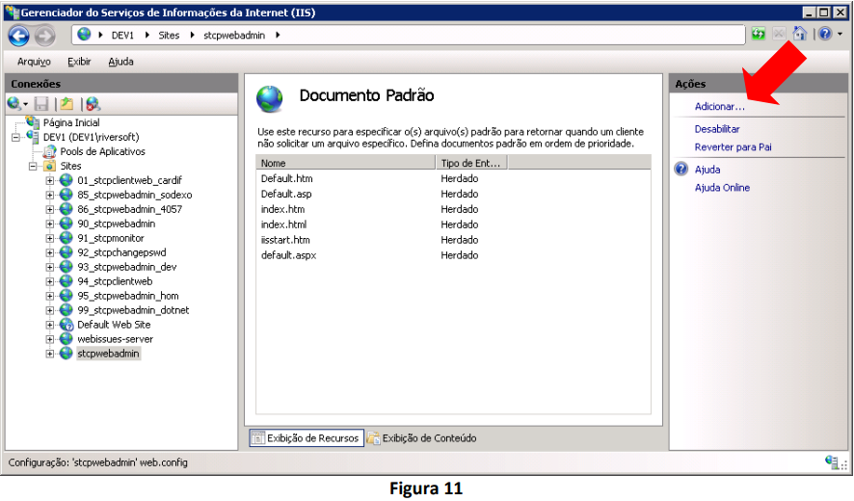Expand the 90_stcpwebadmin site node

49,224
